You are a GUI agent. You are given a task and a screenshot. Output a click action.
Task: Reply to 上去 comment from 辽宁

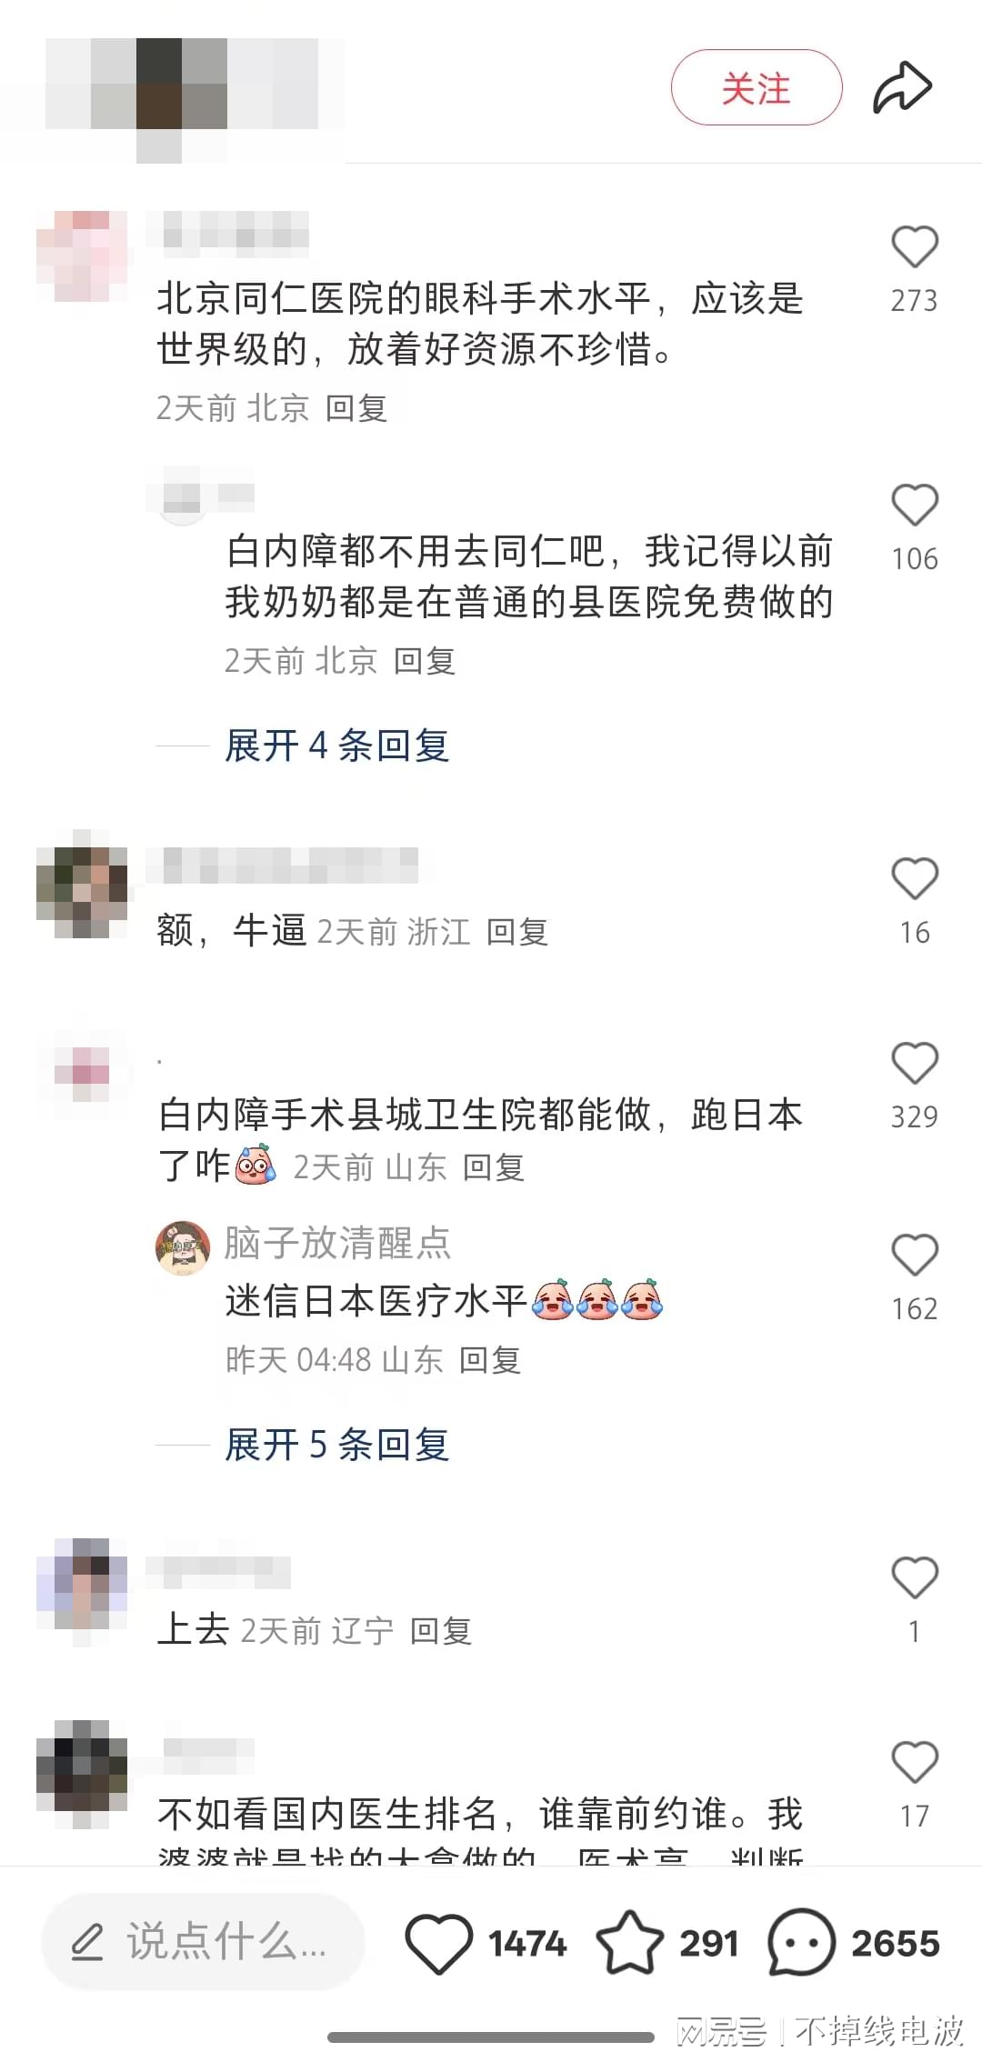(441, 1631)
